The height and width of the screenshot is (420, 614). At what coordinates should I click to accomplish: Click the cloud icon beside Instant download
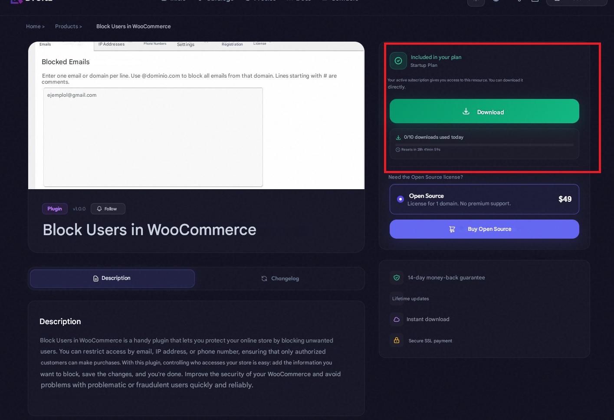[x=397, y=319]
